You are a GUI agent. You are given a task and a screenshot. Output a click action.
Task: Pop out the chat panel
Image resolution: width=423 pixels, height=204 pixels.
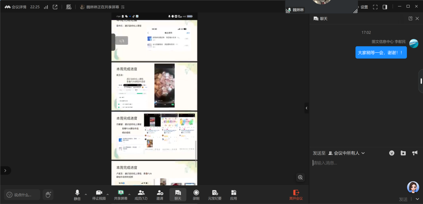coord(410,19)
